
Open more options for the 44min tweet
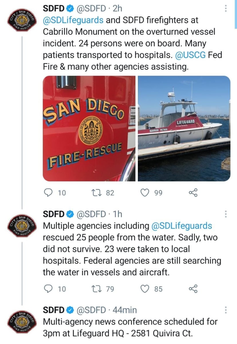(x=226, y=310)
